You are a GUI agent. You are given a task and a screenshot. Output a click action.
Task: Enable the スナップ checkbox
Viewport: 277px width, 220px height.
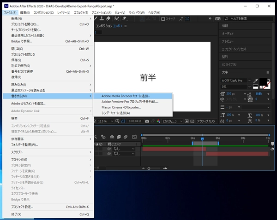click(163, 19)
